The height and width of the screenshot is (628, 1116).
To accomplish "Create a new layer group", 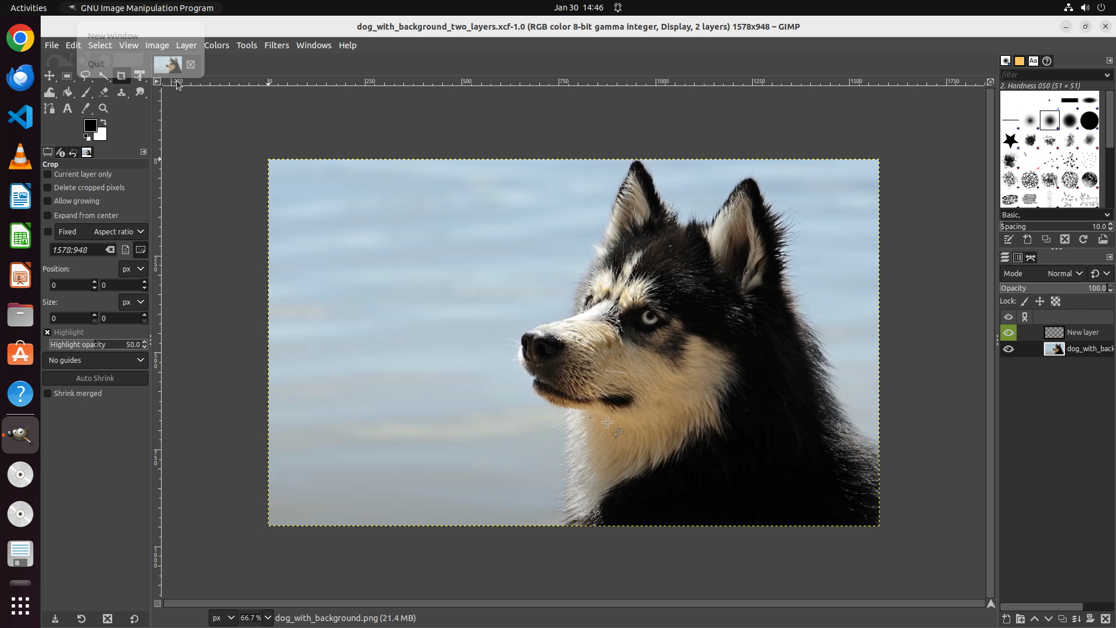I will (x=1020, y=619).
